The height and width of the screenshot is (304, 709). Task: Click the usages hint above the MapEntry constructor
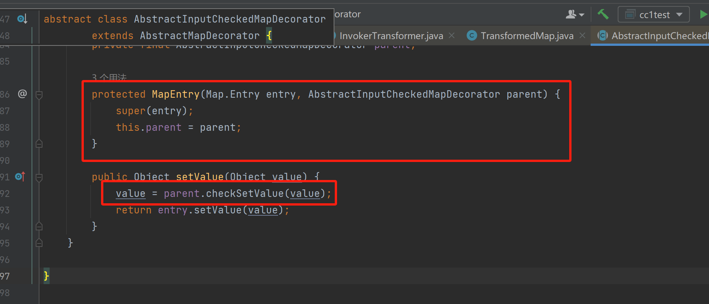(x=109, y=78)
